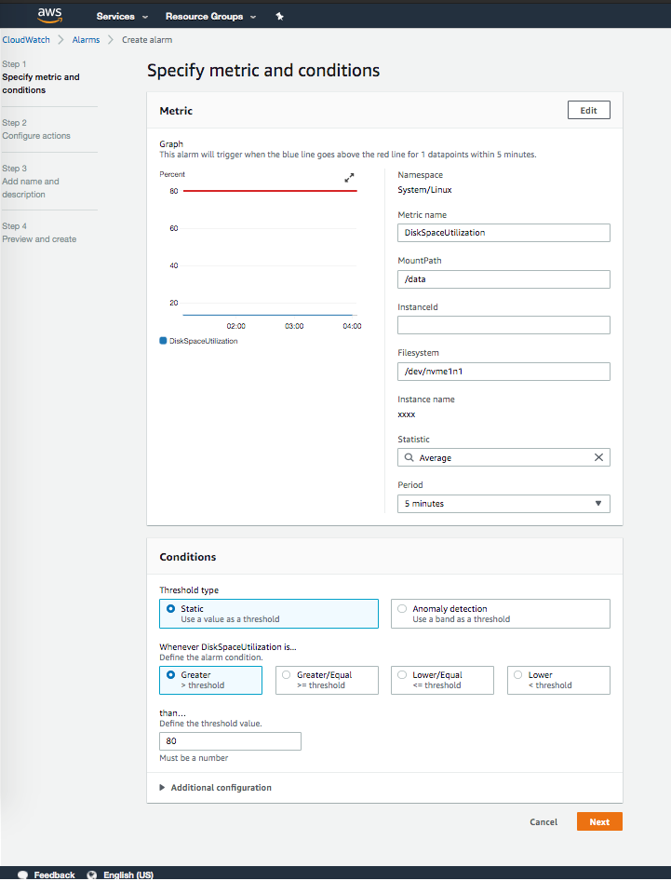This screenshot has width=671, height=881.
Task: Click the search icon in Statistic field
Action: [409, 457]
